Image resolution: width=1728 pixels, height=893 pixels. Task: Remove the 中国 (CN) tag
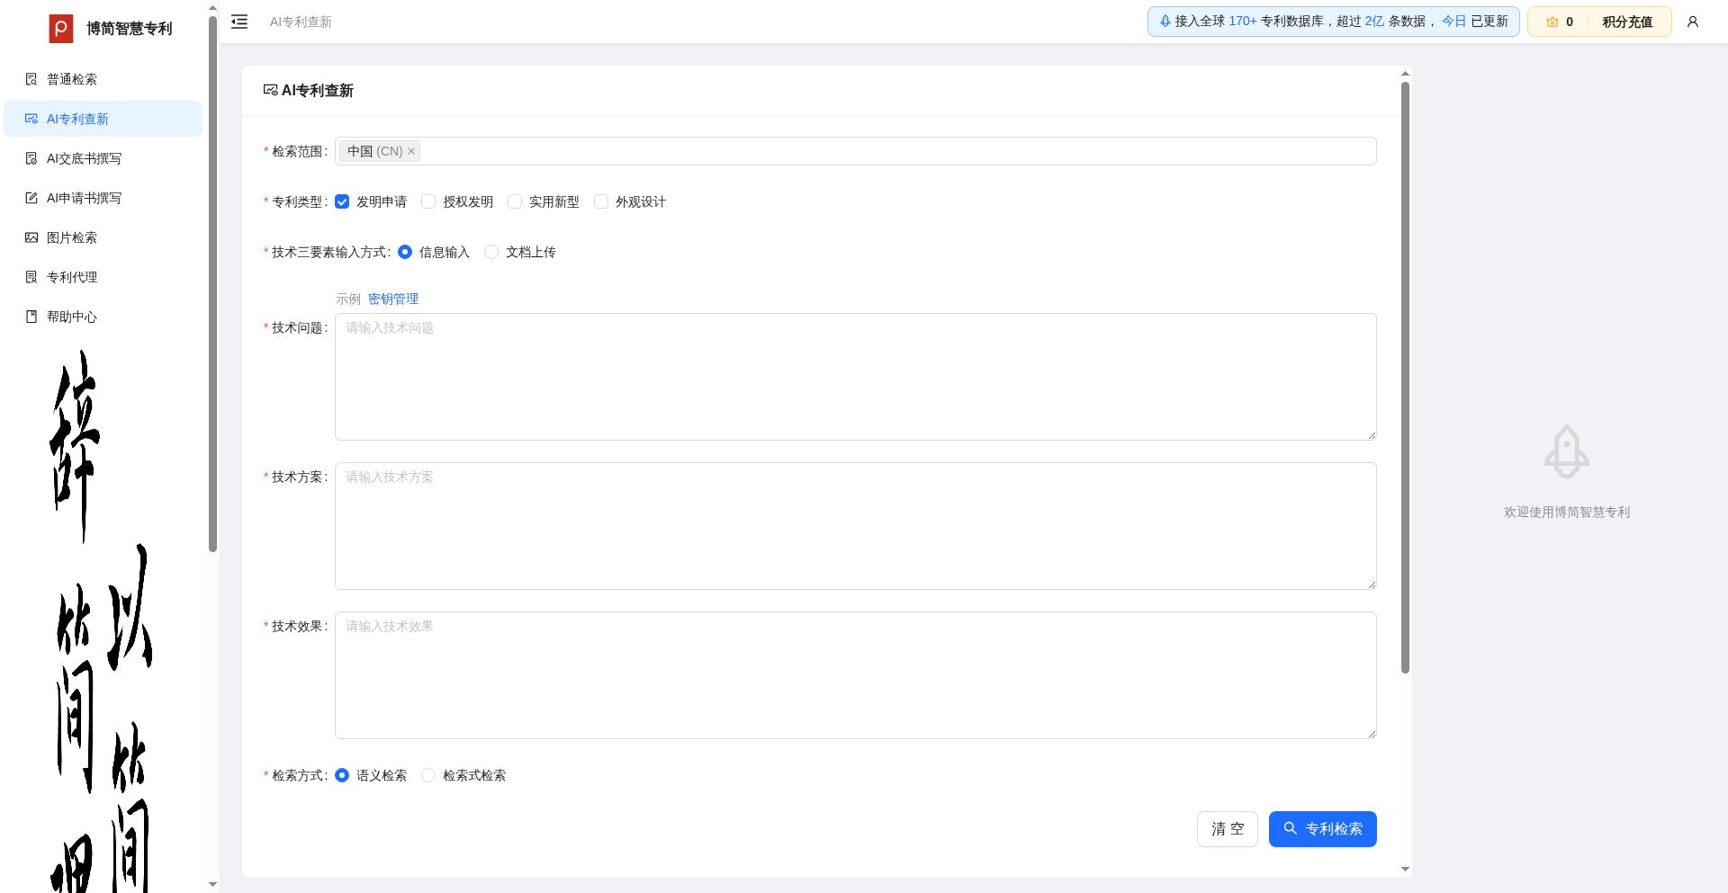click(411, 151)
